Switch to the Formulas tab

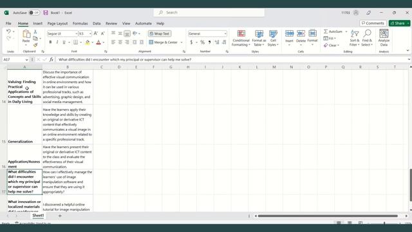(80, 23)
